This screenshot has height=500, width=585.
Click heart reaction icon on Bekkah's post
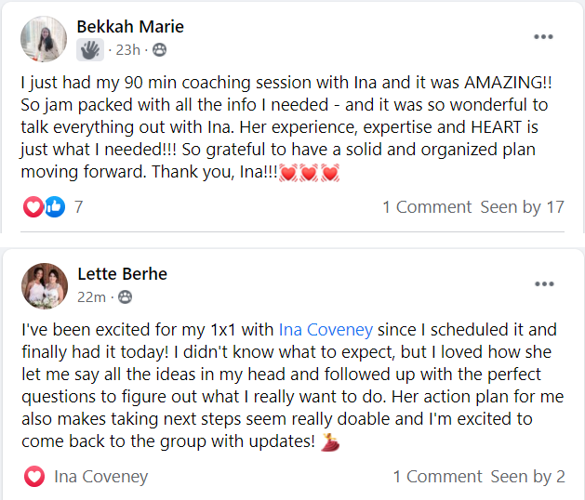click(x=33, y=206)
